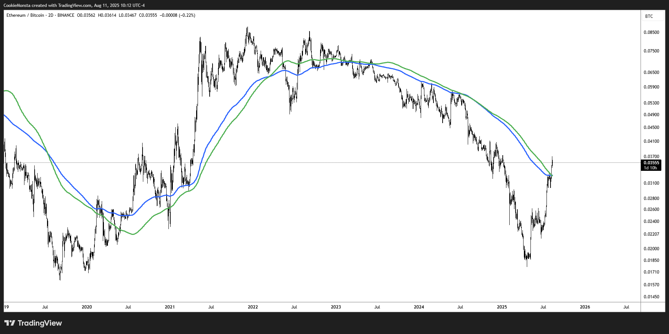
Task: Click the 2026 label on time axis
Action: (x=585, y=307)
